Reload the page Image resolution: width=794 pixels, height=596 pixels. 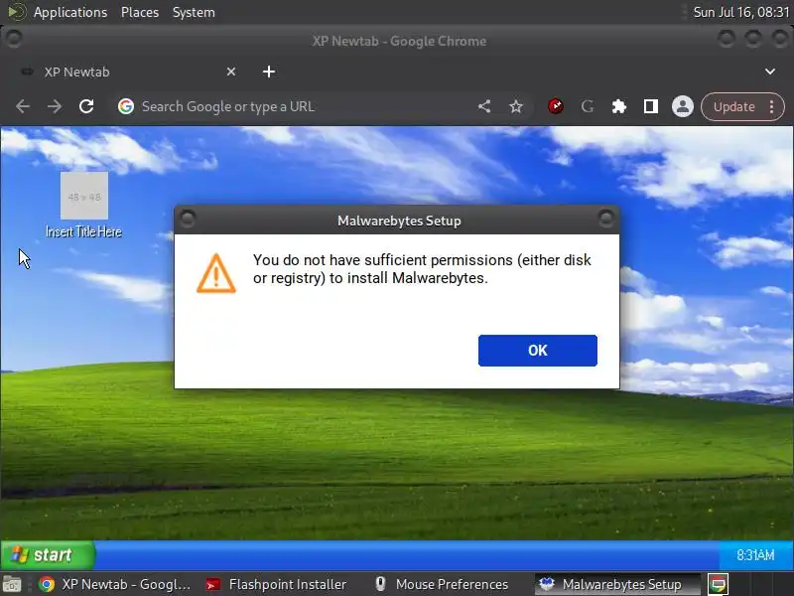point(86,106)
